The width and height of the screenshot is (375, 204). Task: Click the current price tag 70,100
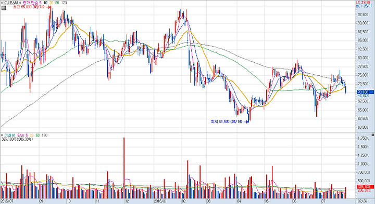coord(365,92)
